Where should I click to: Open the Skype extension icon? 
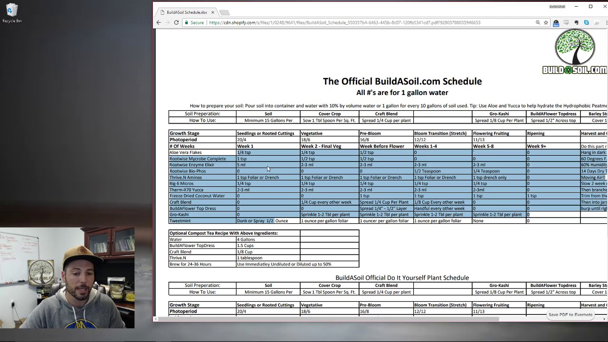(586, 22)
